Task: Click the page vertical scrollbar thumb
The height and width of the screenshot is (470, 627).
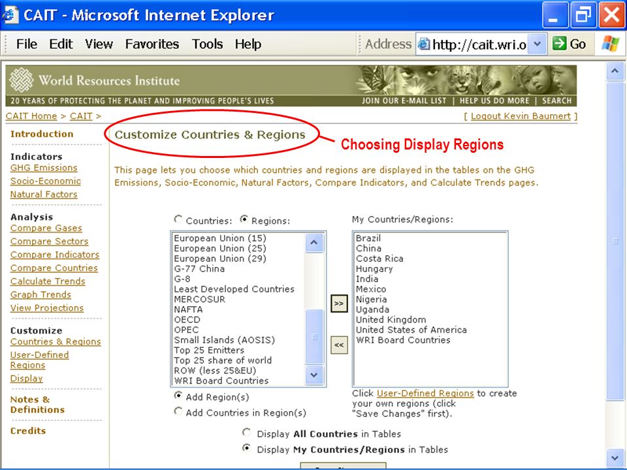Action: point(615,241)
